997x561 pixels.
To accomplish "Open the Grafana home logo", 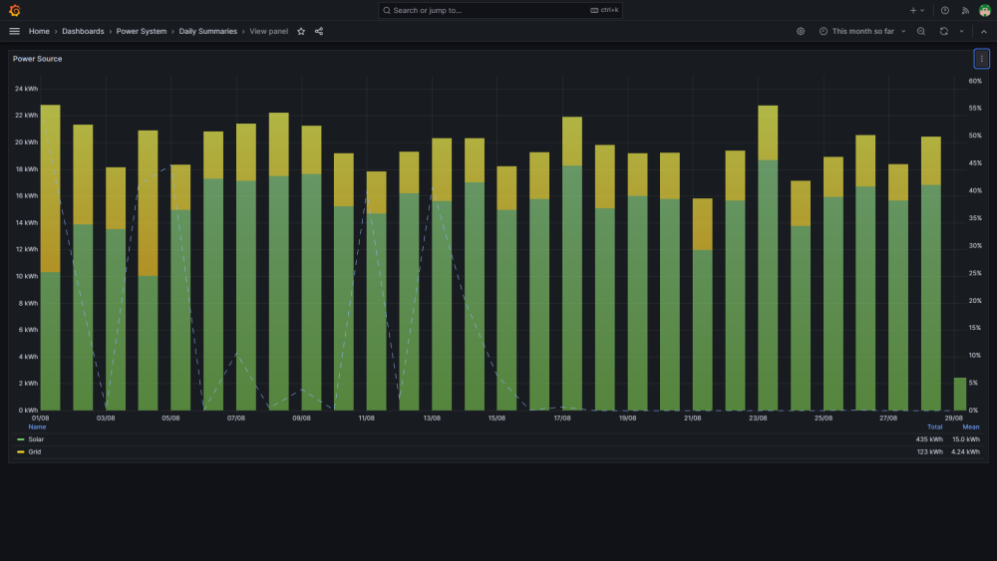I will (15, 10).
